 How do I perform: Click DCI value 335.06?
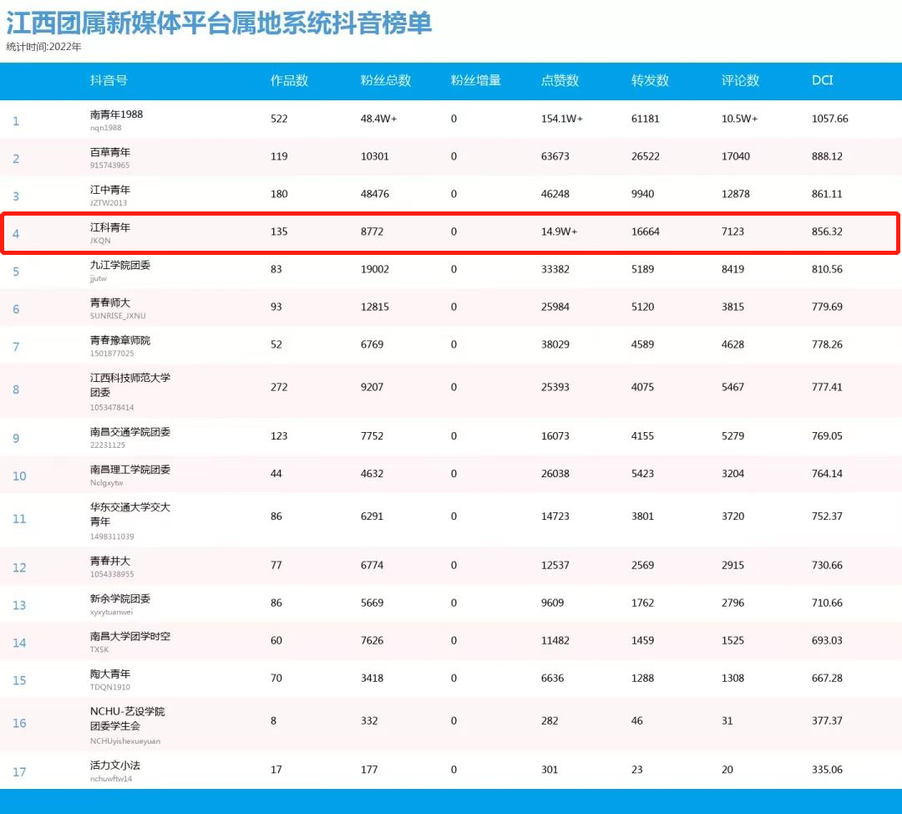coord(827,769)
